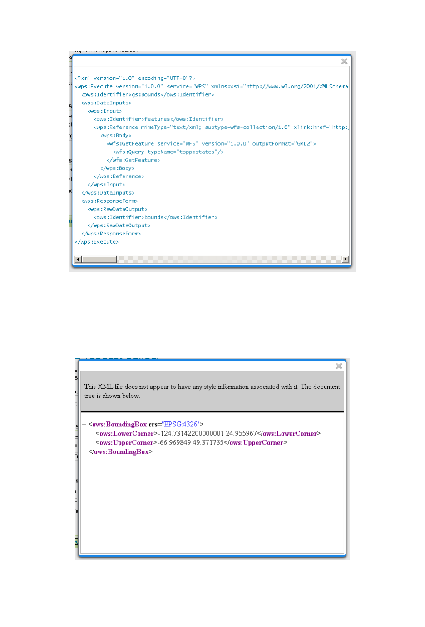Click the 'ows:UpperCorner' coordinates line
425x627 pixels.
(x=191, y=442)
